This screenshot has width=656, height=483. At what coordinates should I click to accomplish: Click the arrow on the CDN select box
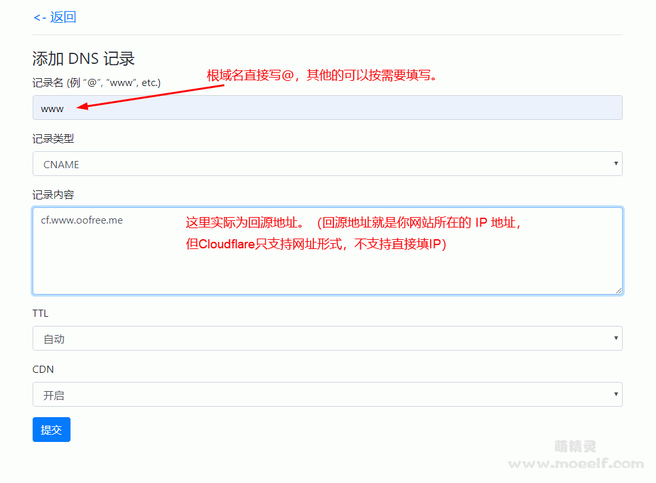(616, 394)
